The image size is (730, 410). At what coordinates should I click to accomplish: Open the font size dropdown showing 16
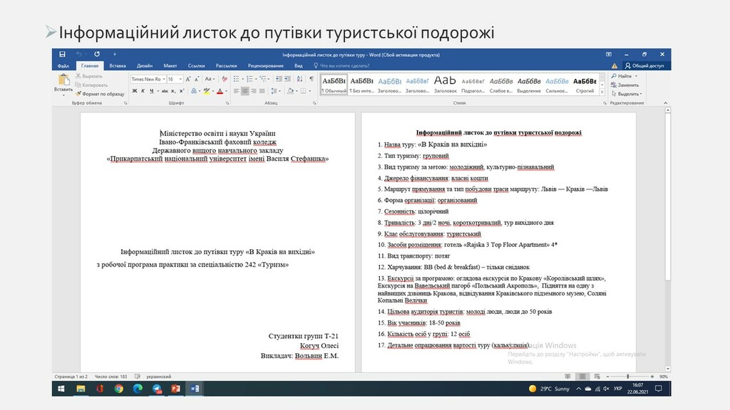174,79
